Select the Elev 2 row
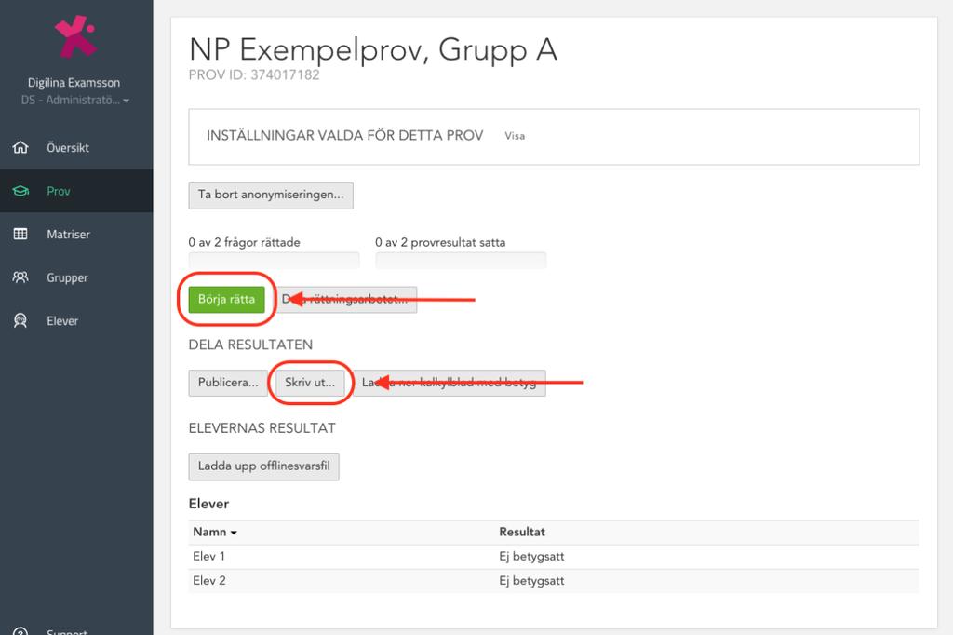Viewport: 953px width, 635px height. (x=554, y=581)
